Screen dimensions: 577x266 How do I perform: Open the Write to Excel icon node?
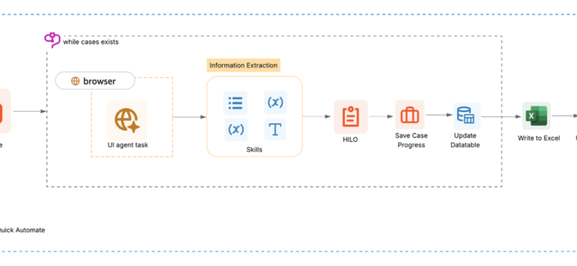point(536,116)
